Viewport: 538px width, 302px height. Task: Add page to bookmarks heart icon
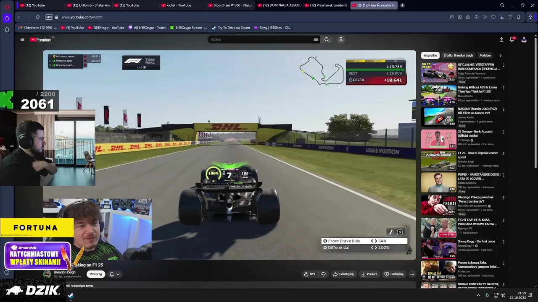pos(493,17)
